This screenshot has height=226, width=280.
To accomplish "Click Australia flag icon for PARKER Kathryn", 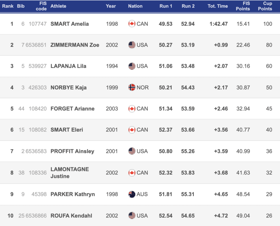I will tap(132, 194).
